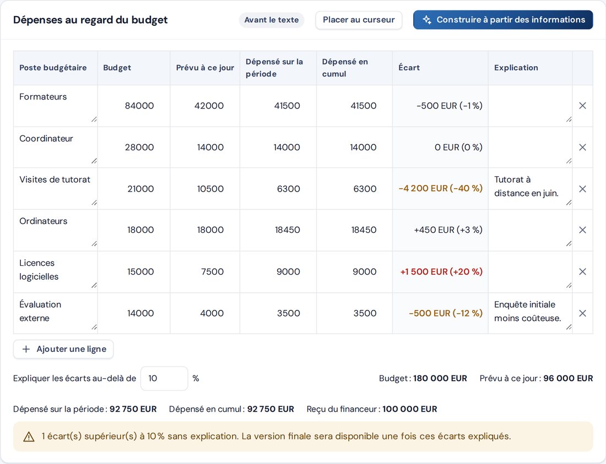Viewport: 606px width, 464px height.
Task: Edit Visites de tutorat Prévu à ce jour 10500
Action: [x=205, y=189]
